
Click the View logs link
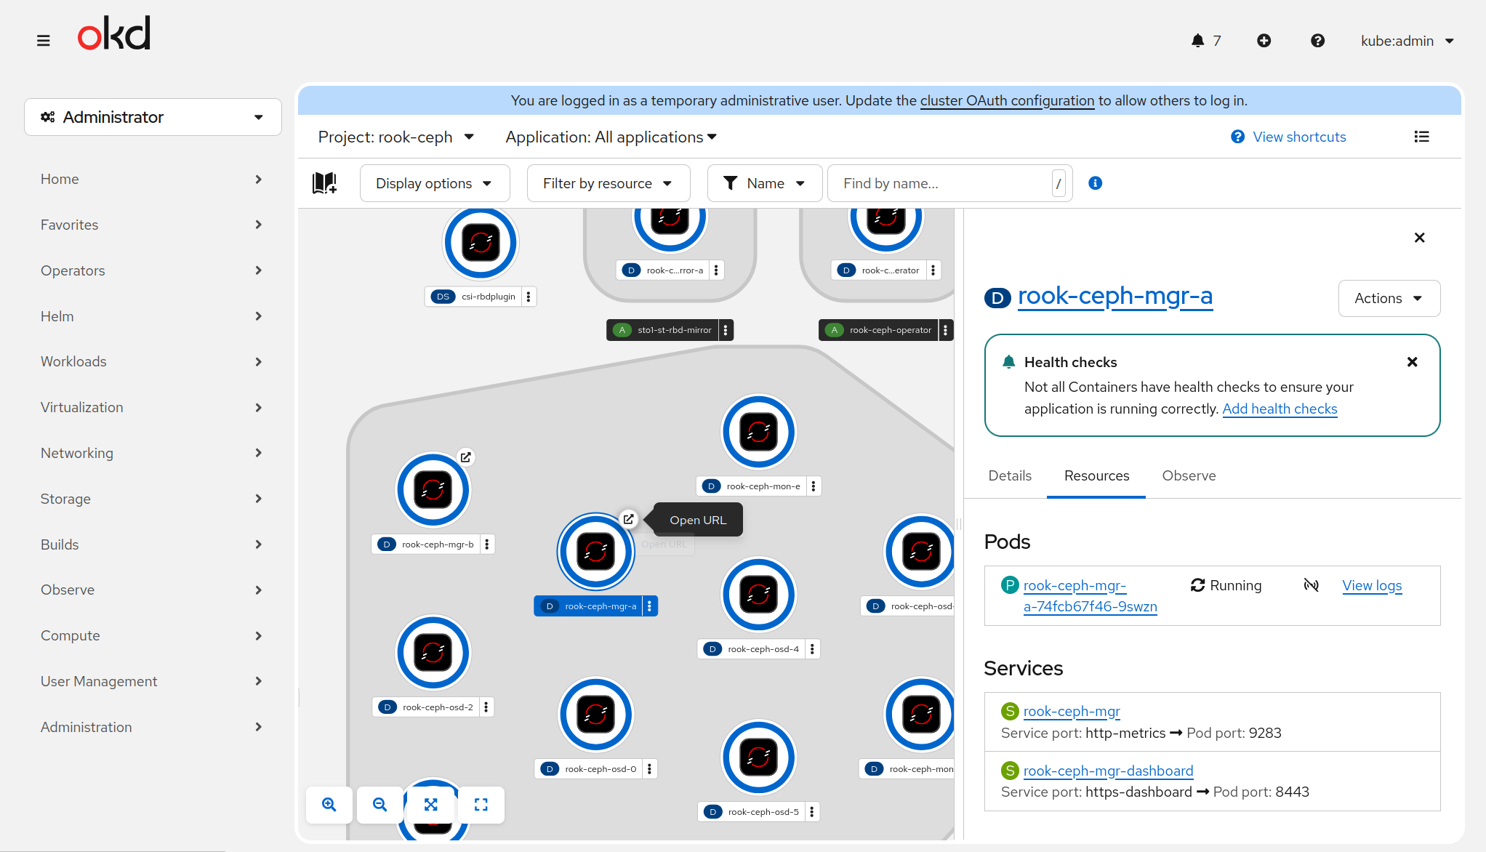coord(1372,585)
